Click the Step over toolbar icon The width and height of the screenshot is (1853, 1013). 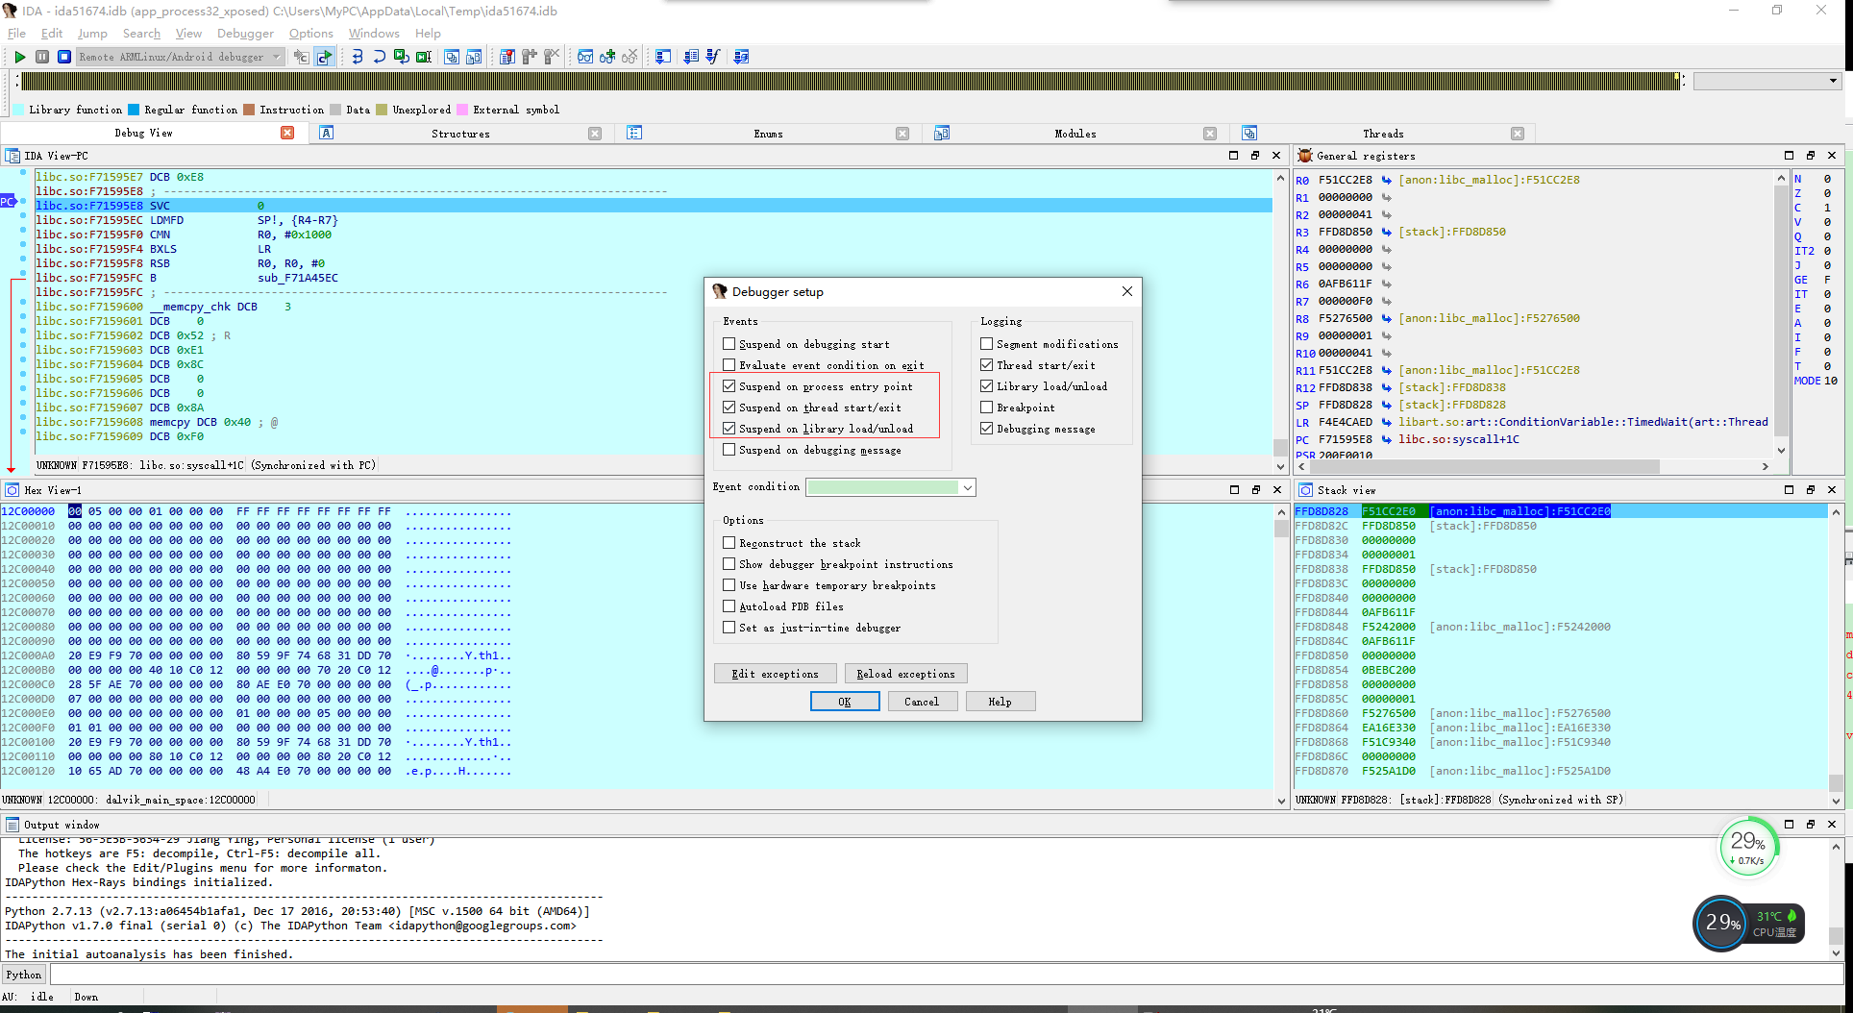tap(379, 57)
